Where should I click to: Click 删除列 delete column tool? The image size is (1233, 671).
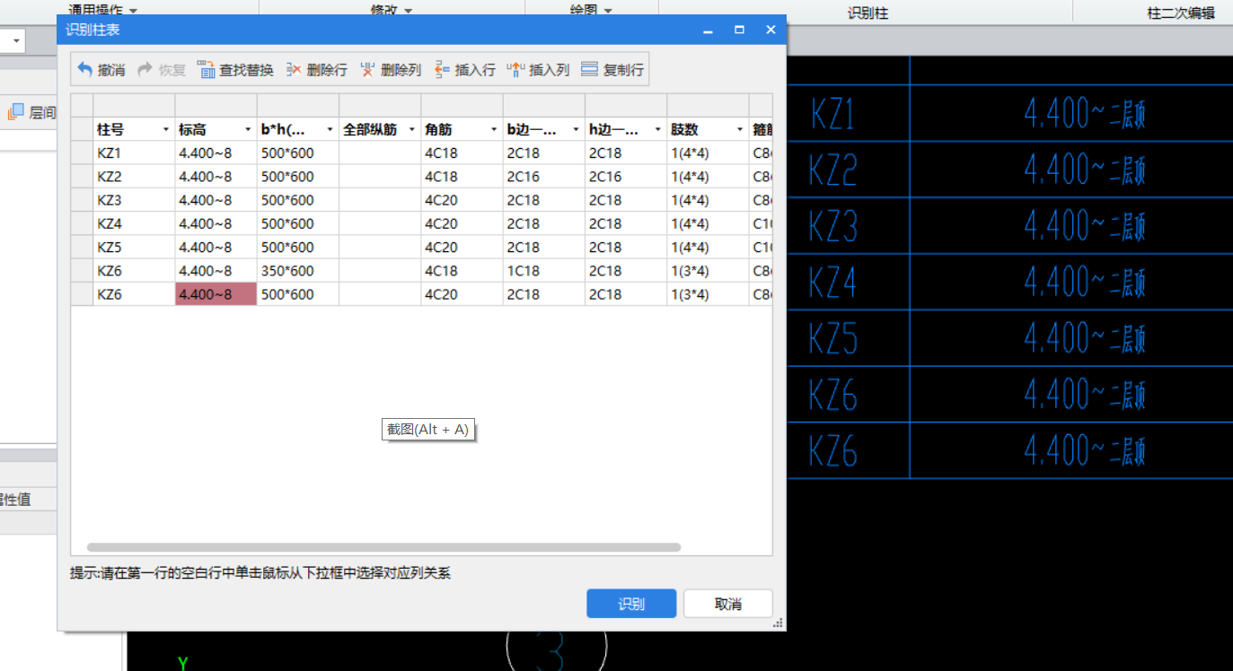click(x=390, y=69)
